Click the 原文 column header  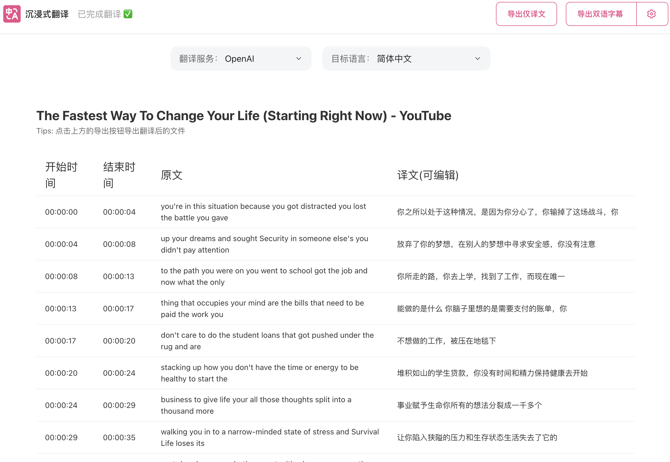pos(172,175)
